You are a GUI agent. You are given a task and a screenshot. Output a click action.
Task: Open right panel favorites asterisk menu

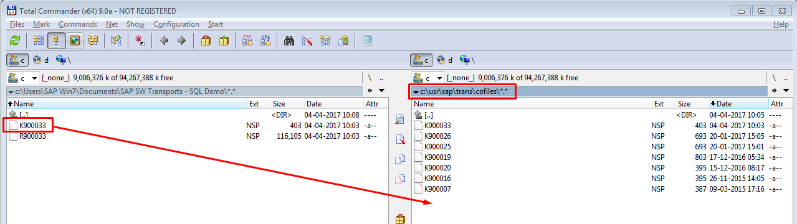pyautogui.click(x=774, y=91)
